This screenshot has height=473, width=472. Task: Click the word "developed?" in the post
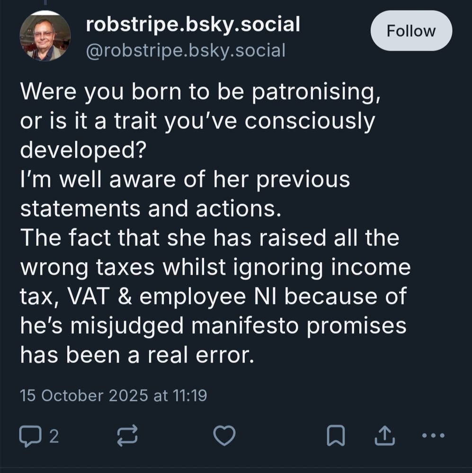82,150
